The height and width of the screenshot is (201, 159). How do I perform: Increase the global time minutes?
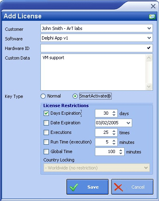121,150
